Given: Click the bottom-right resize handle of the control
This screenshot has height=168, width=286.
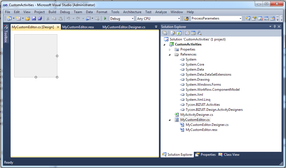Looking at the screenshot, I should 57,77.
